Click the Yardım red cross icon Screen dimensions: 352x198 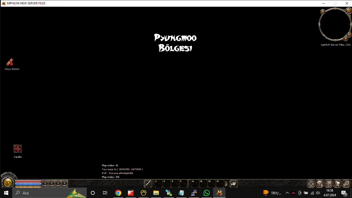click(18, 149)
